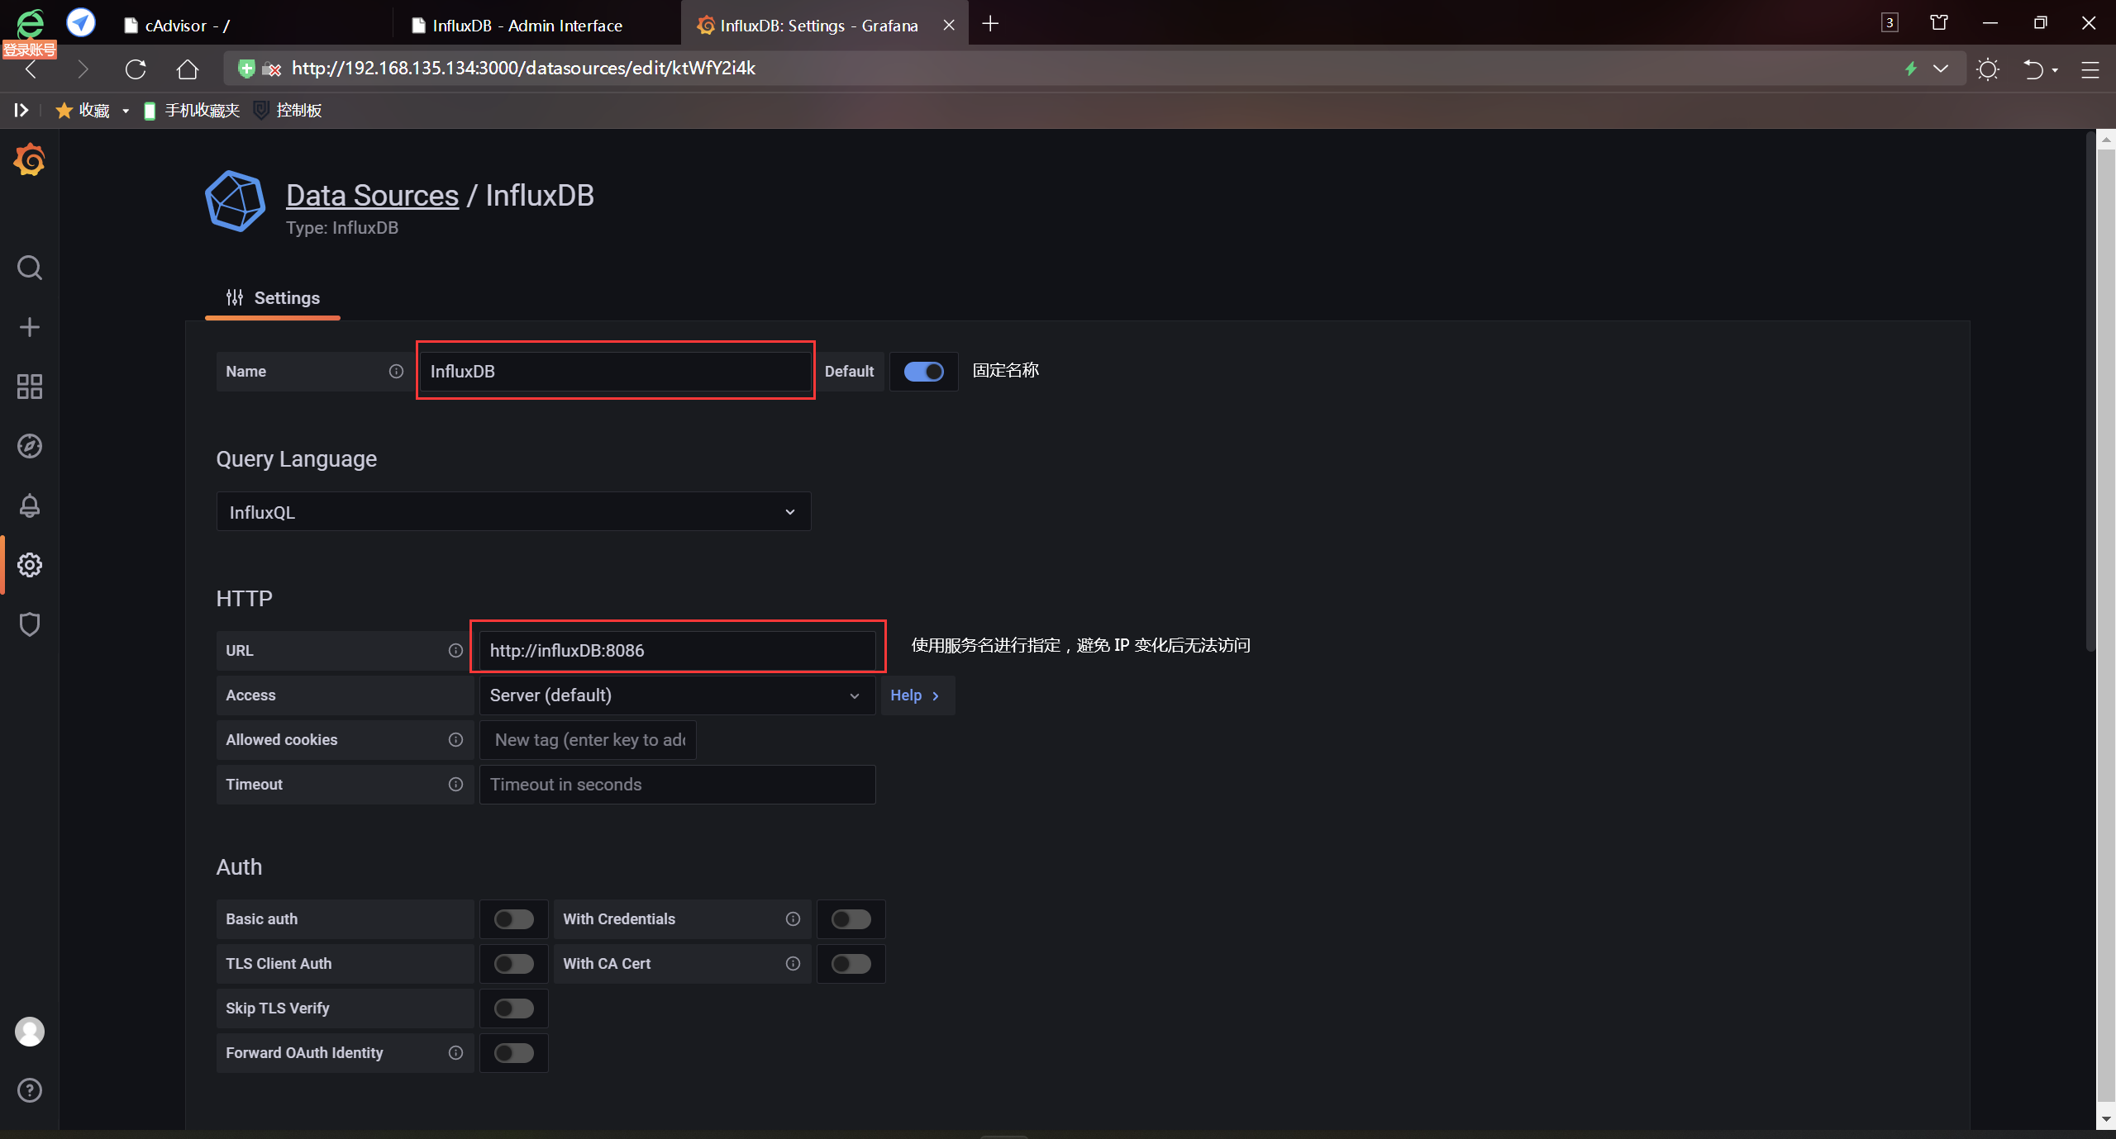Screen dimensions: 2116x1139
Task: Click the 登录账号 login badge
Action: pyautogui.click(x=29, y=50)
